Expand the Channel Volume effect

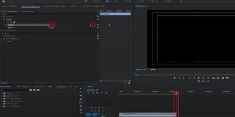click(x=2, y=39)
